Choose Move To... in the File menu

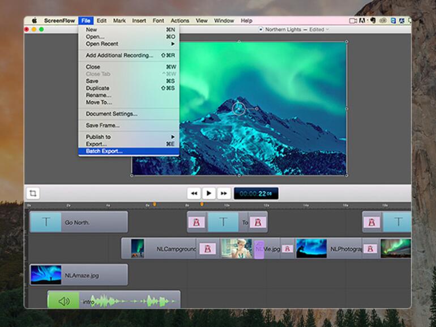pos(129,102)
